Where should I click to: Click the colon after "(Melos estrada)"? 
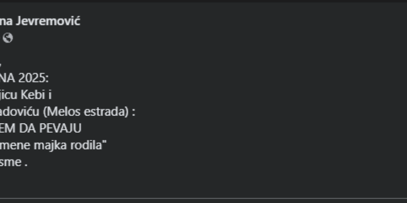coord(133,113)
